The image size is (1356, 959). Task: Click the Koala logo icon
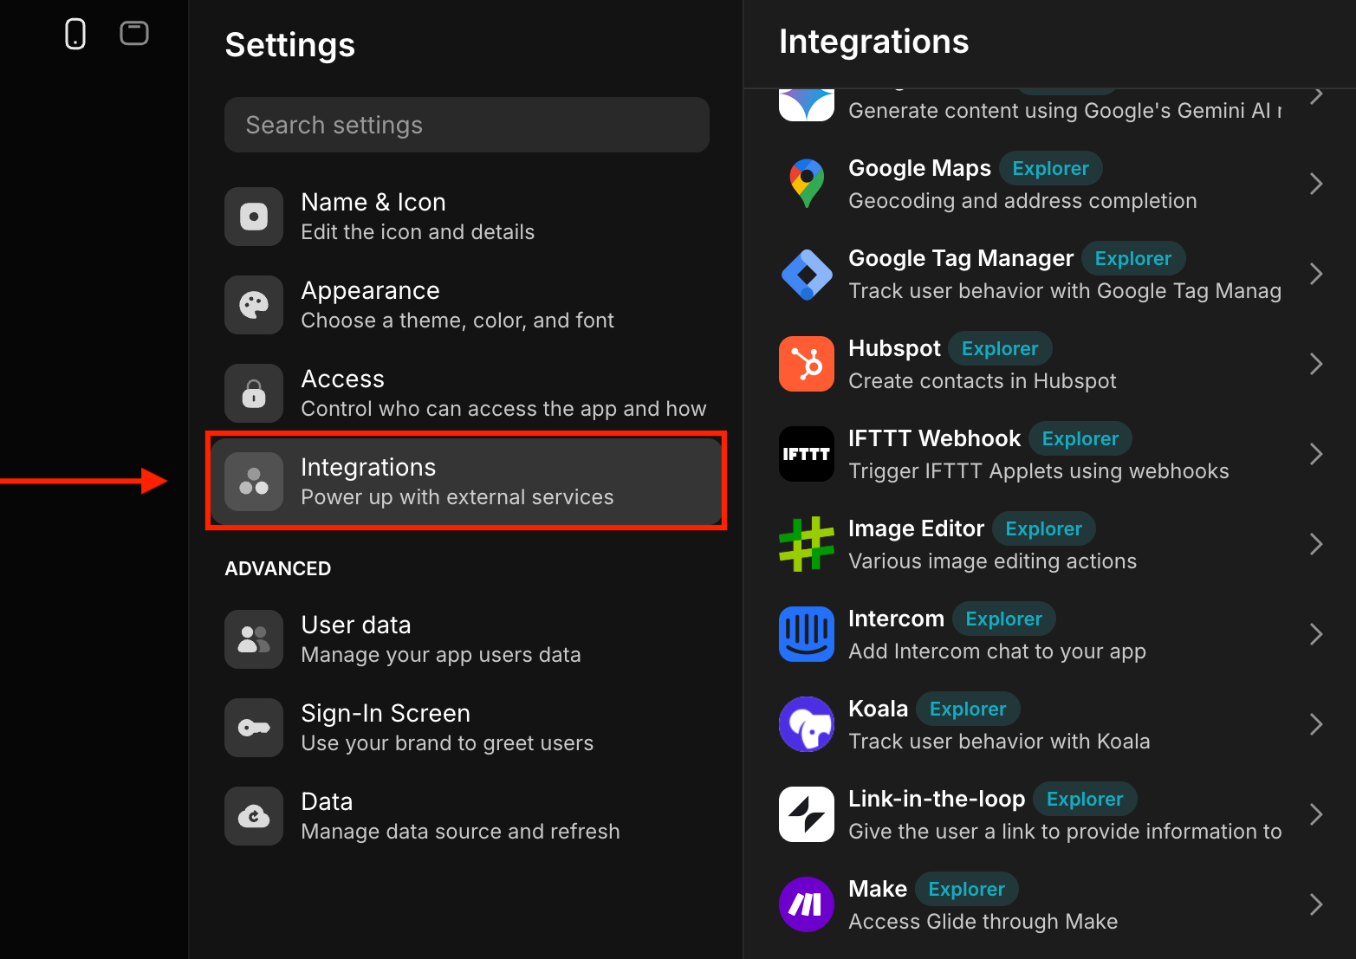(x=807, y=724)
